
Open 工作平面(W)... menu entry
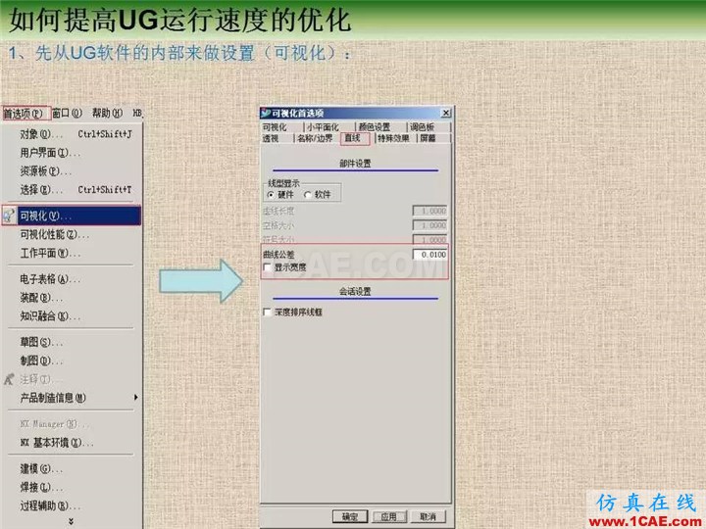point(50,254)
